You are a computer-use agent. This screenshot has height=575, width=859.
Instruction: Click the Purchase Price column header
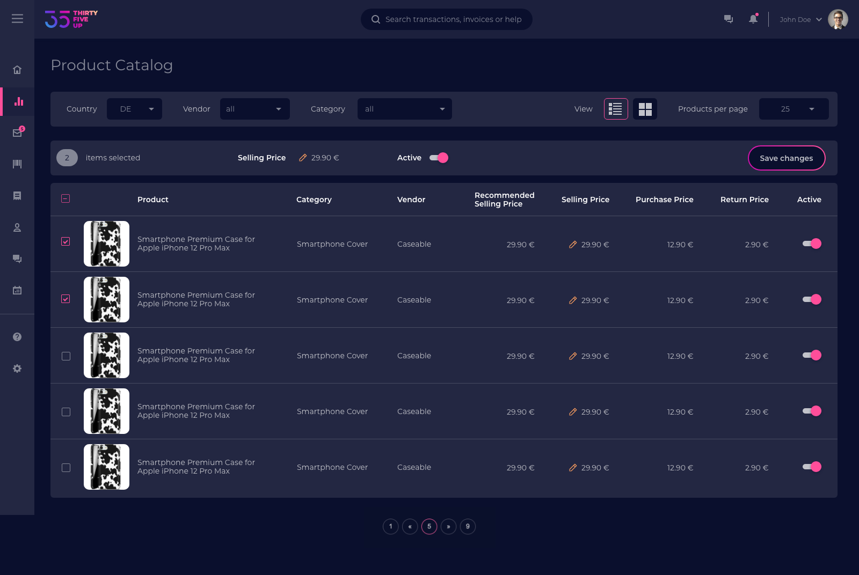click(x=665, y=200)
